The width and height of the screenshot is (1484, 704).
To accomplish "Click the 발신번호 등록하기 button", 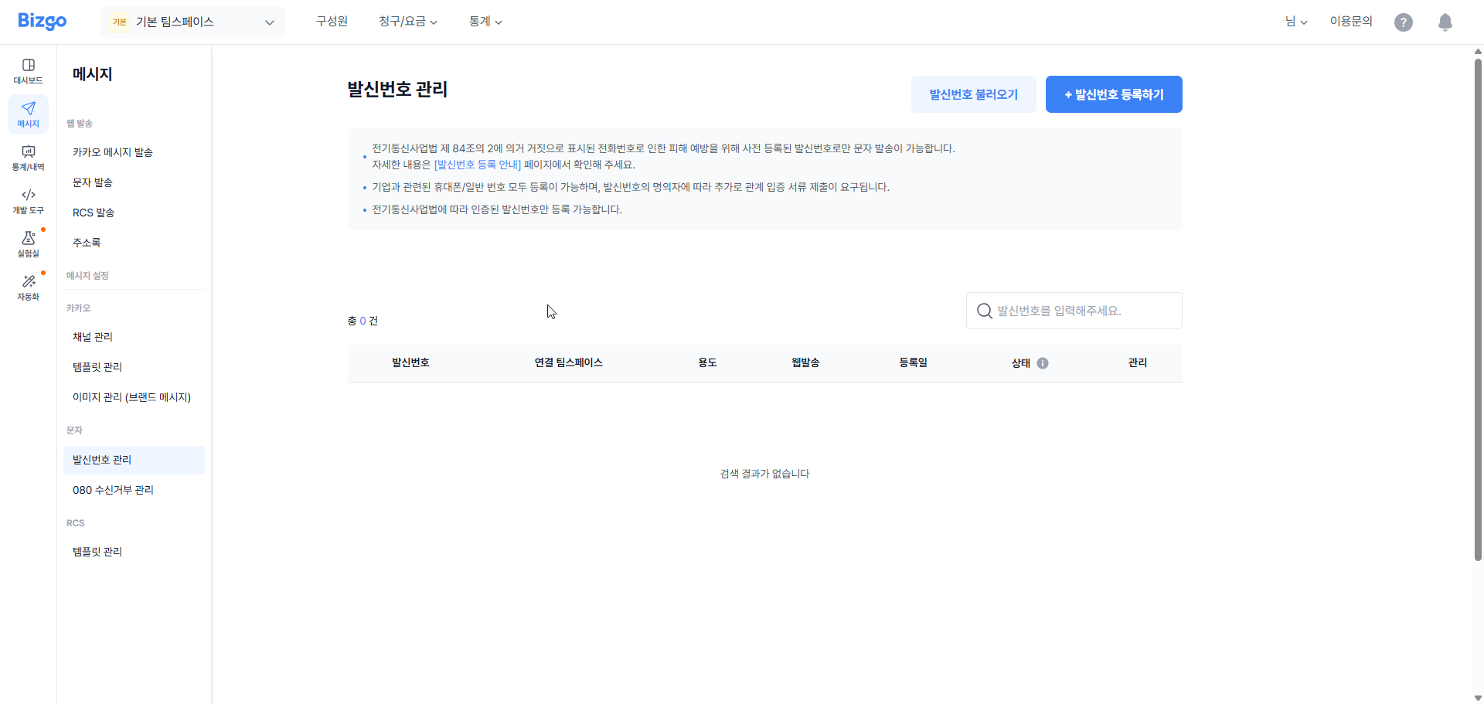I will pyautogui.click(x=1114, y=94).
